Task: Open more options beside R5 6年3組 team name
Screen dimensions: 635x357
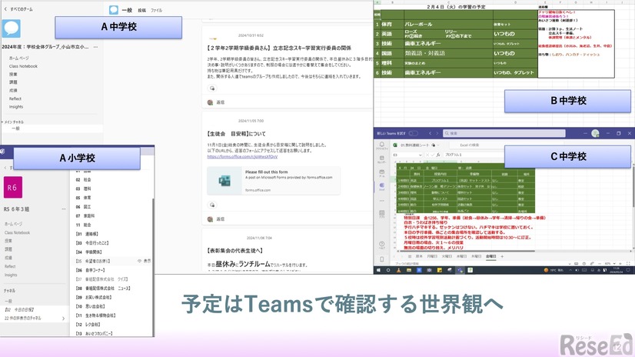Action: [x=64, y=209]
